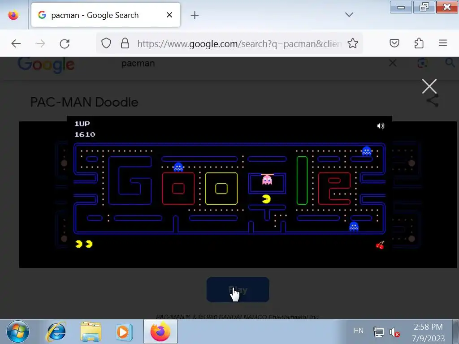Click the EN language indicator
Viewport: 459px width, 344px height.
[x=358, y=331]
